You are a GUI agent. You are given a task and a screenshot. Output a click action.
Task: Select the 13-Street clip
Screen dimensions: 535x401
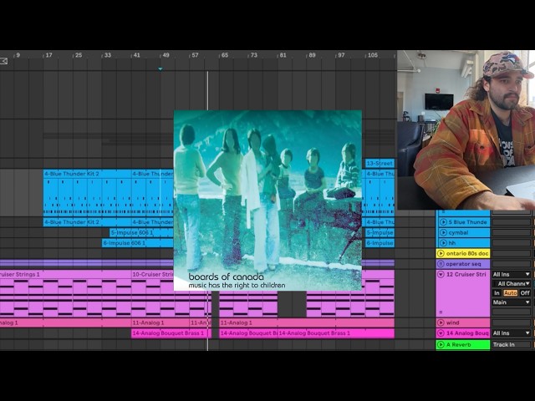(x=380, y=164)
